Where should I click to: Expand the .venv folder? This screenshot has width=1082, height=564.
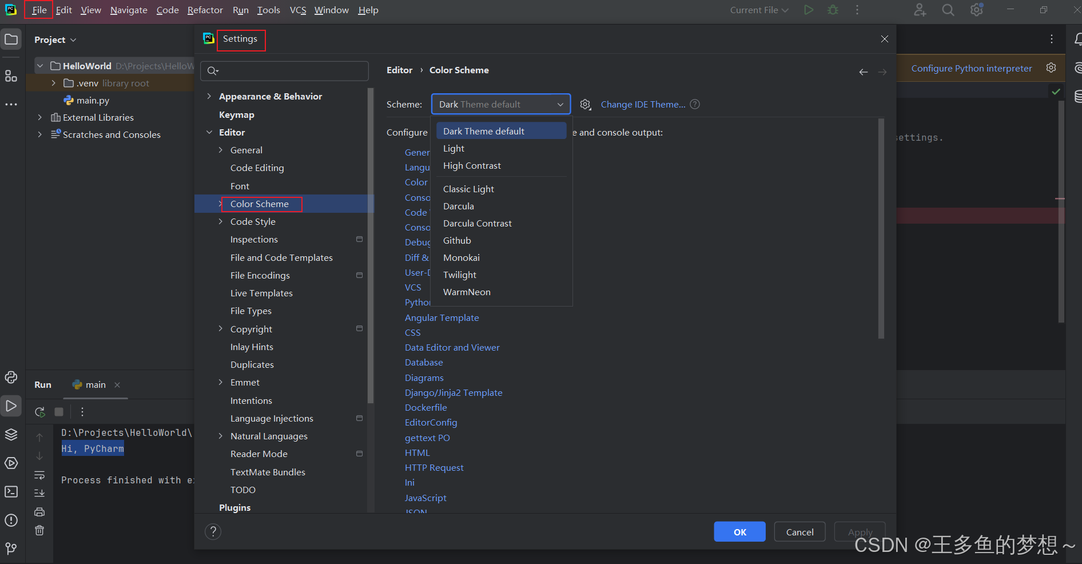(54, 83)
